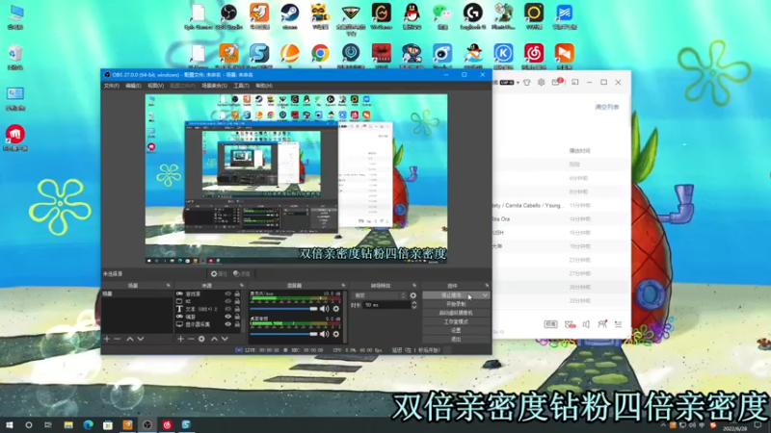
Task: Remove the selected scene with the minus icon
Action: (x=117, y=339)
